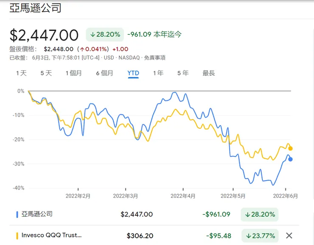Click the yellow QQQ endpoint dot on chart
The image size is (314, 245).
290,149
